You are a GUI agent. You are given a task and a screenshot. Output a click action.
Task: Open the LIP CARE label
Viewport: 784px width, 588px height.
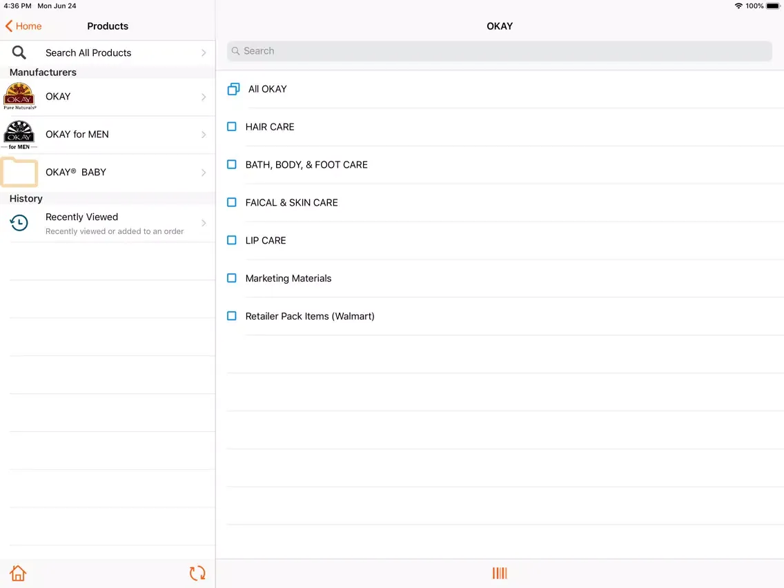click(266, 240)
